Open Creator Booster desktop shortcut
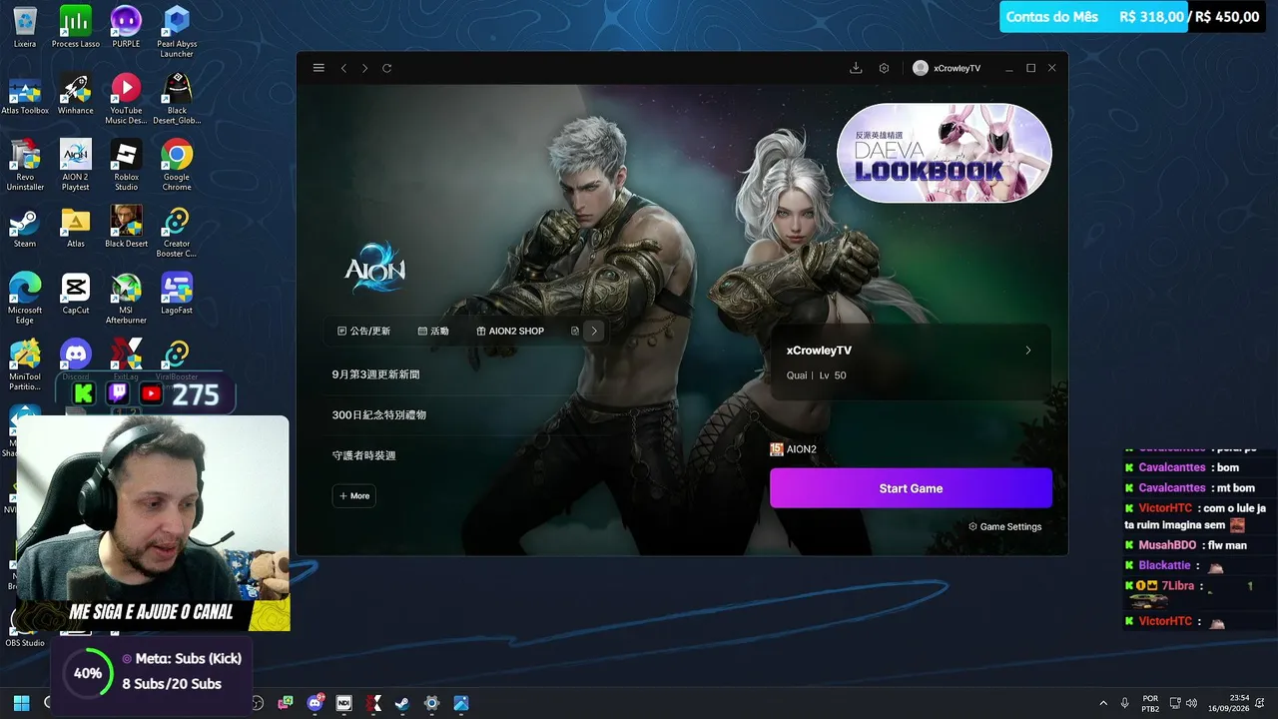 (x=177, y=232)
